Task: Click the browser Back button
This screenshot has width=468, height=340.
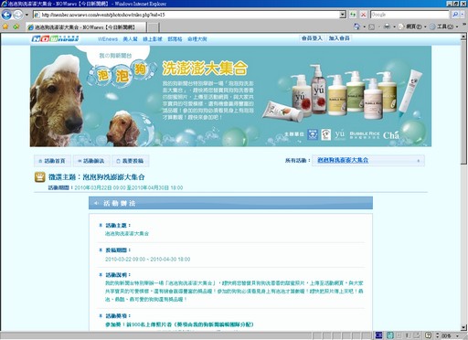Action: tap(6, 15)
